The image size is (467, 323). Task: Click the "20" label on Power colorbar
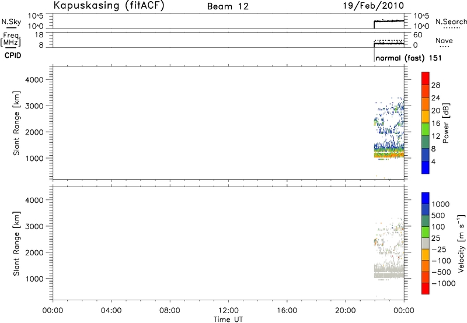[435, 111]
